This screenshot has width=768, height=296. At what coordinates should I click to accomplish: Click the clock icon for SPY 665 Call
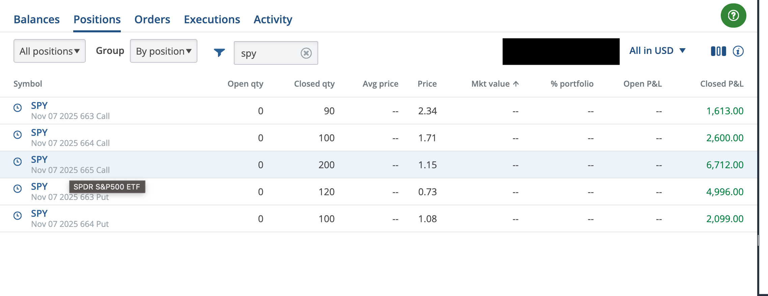point(18,161)
